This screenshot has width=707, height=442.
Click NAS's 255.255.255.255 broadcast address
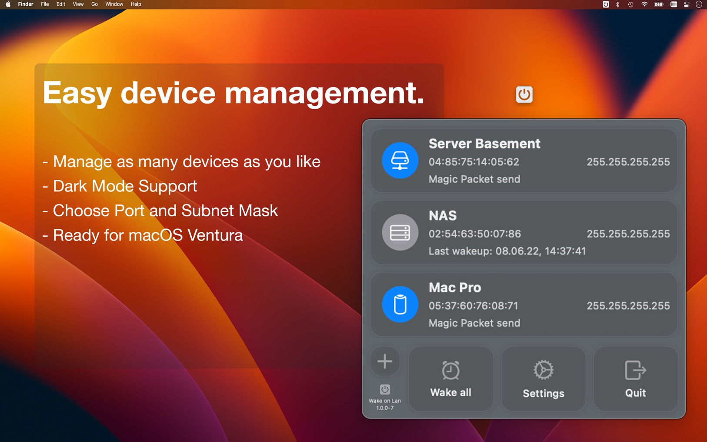point(628,234)
